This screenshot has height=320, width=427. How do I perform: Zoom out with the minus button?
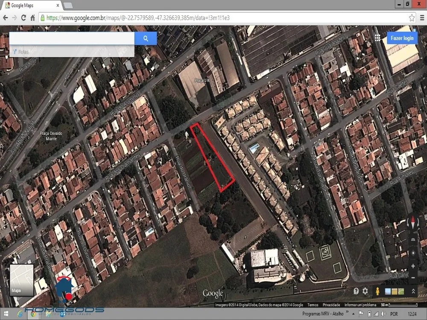pyautogui.click(x=413, y=278)
